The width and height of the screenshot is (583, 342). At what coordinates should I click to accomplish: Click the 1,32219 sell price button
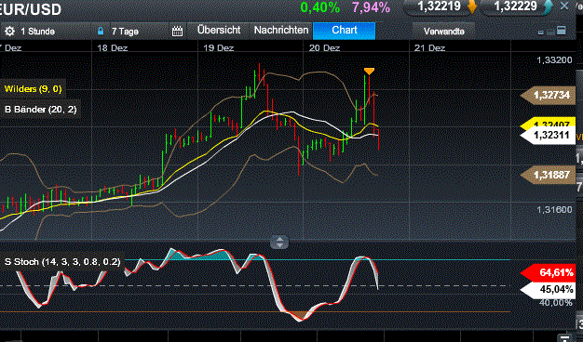pyautogui.click(x=441, y=7)
